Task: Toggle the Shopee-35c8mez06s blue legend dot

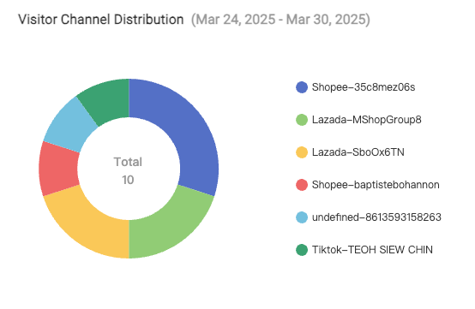Action: pos(302,87)
